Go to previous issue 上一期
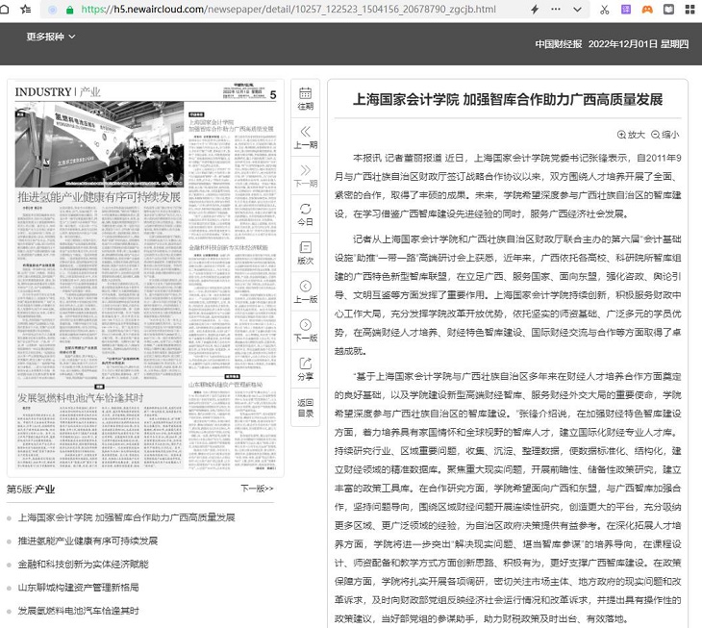This screenshot has width=702, height=628. (305, 137)
